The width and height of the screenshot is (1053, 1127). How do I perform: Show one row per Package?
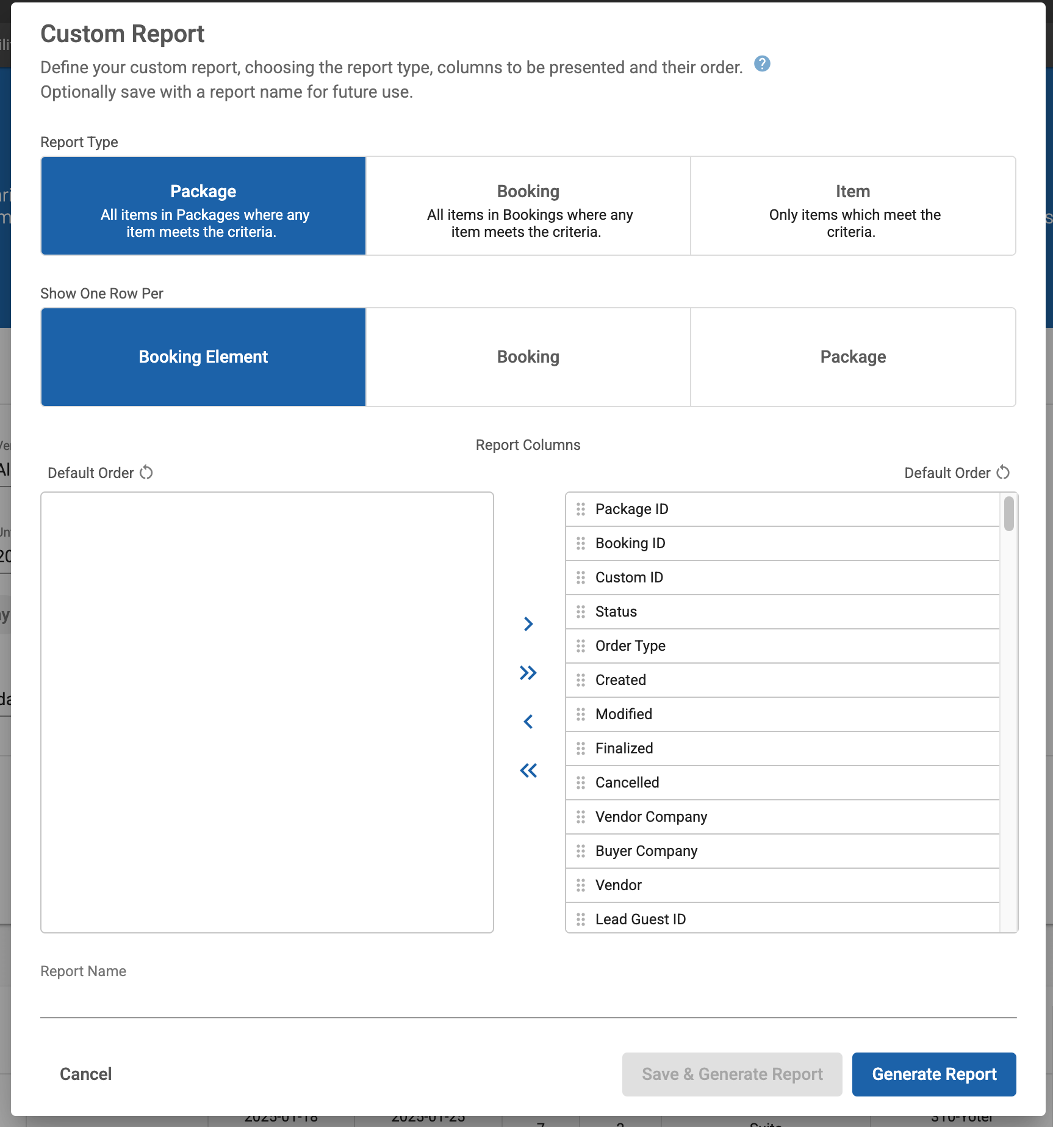(x=853, y=357)
